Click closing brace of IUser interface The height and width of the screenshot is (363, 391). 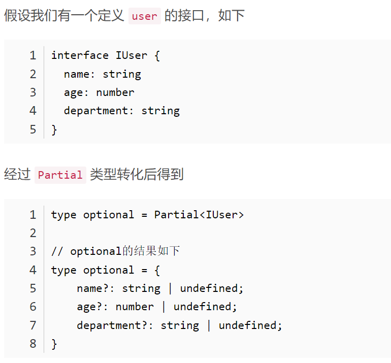pos(54,129)
